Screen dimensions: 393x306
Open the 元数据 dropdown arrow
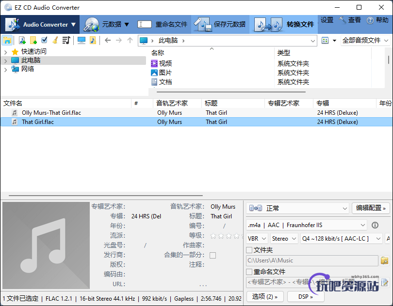(x=127, y=25)
